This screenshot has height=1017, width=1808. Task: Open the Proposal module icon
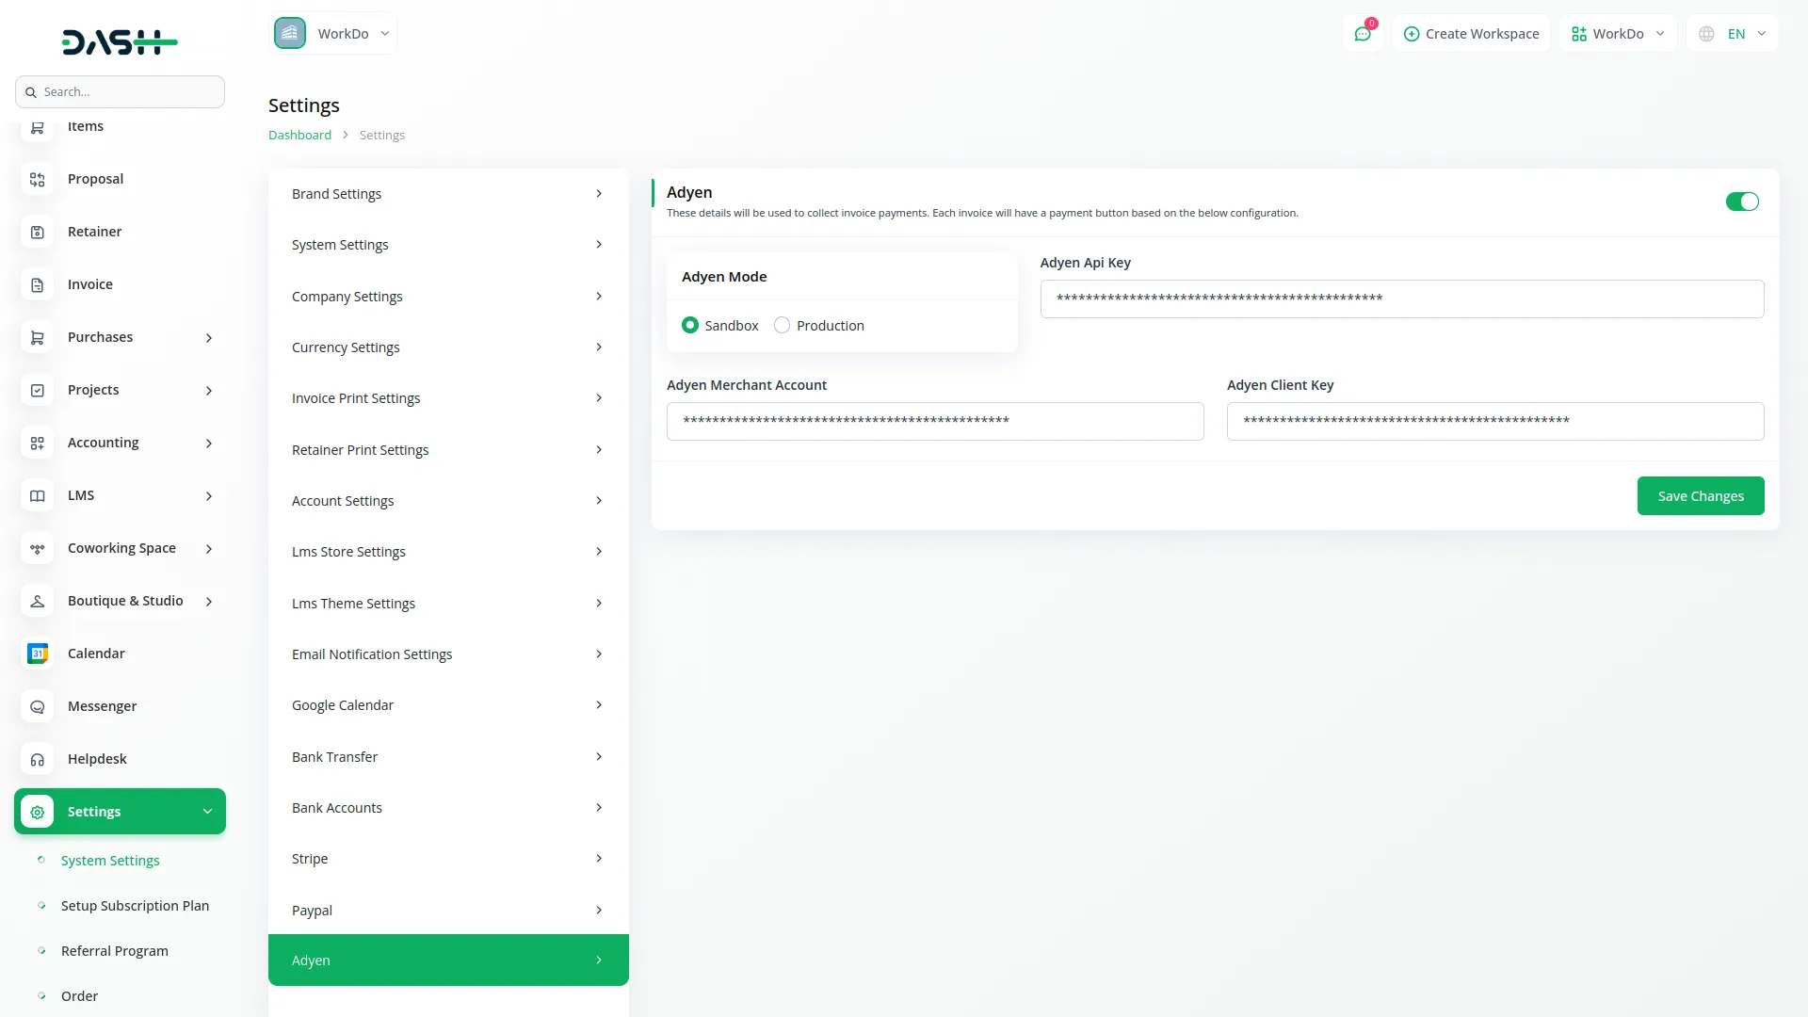tap(37, 179)
